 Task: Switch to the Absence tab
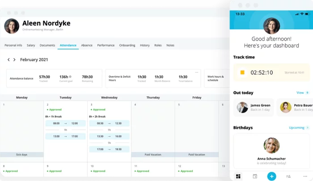(x=87, y=45)
